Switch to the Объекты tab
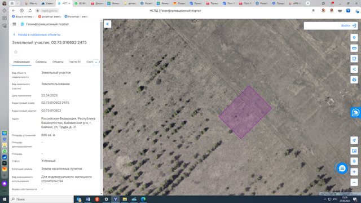The image size is (361, 203). [58, 62]
